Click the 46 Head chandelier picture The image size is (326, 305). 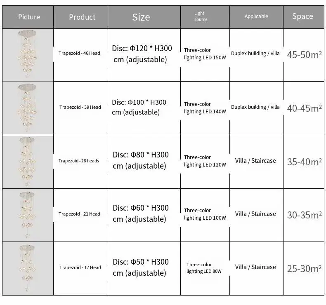(x=28, y=55)
